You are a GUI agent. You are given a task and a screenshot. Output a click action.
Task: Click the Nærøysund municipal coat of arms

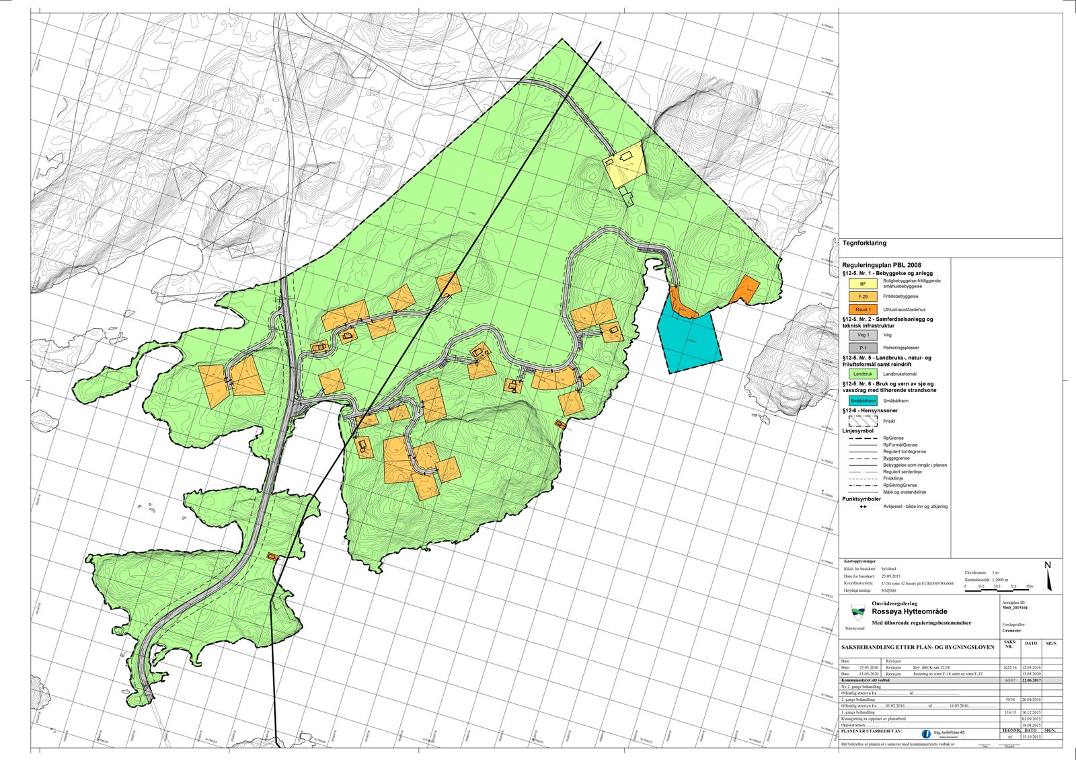[857, 613]
